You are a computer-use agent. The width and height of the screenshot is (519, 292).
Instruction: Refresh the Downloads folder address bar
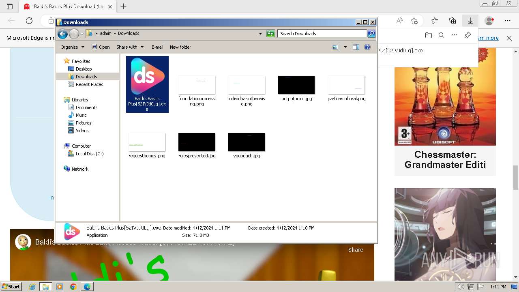[270, 34]
